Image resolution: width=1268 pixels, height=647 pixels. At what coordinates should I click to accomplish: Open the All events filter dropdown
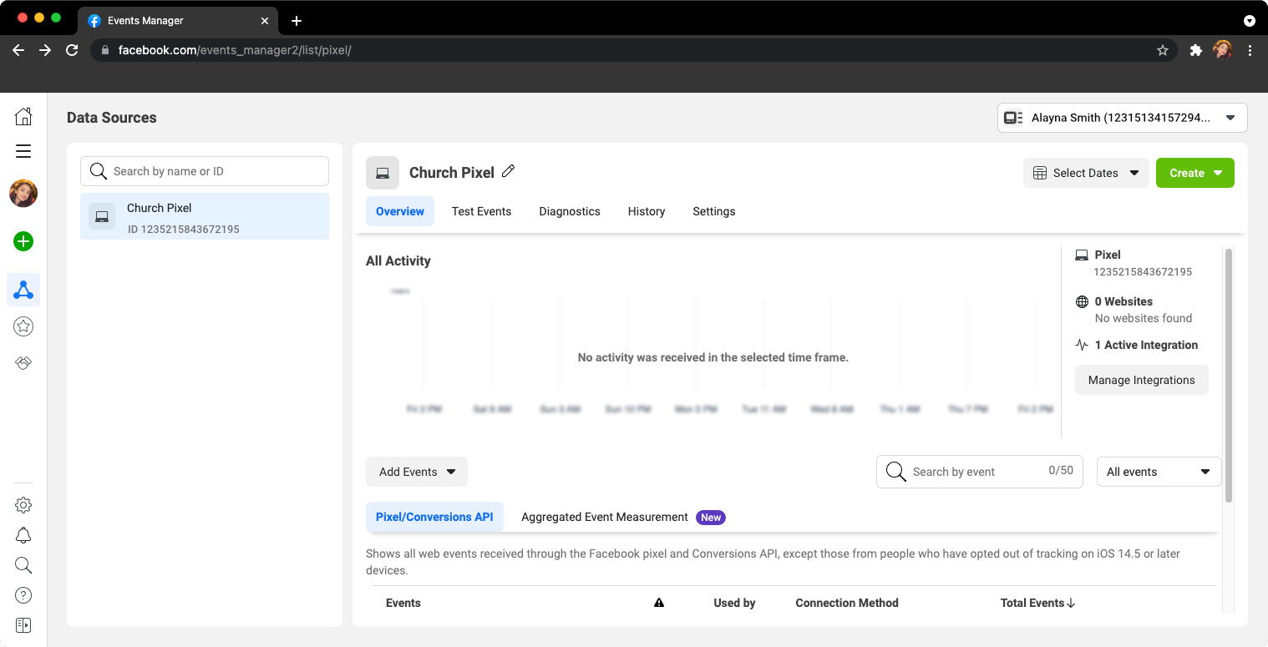click(1159, 472)
